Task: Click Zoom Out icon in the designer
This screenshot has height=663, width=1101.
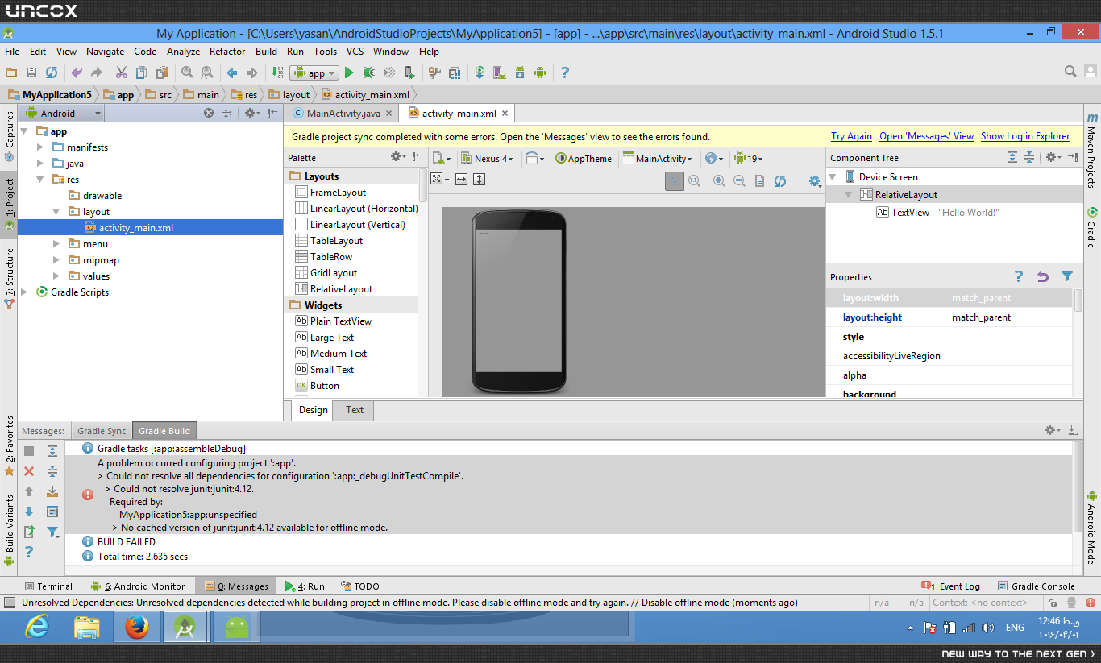Action: coord(739,181)
